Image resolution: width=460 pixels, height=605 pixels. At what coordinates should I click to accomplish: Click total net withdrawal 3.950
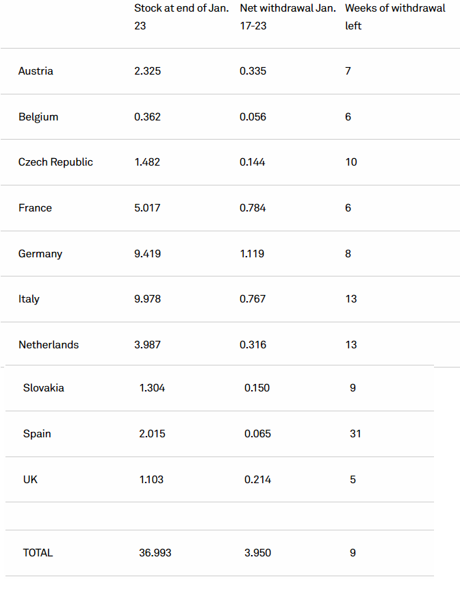[x=257, y=553]
